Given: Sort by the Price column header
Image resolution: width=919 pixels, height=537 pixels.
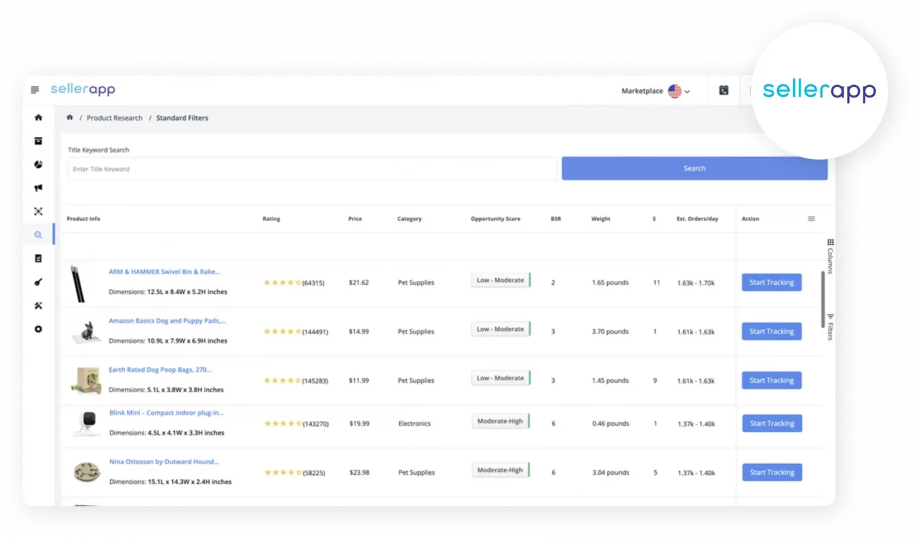Looking at the screenshot, I should click(x=355, y=219).
